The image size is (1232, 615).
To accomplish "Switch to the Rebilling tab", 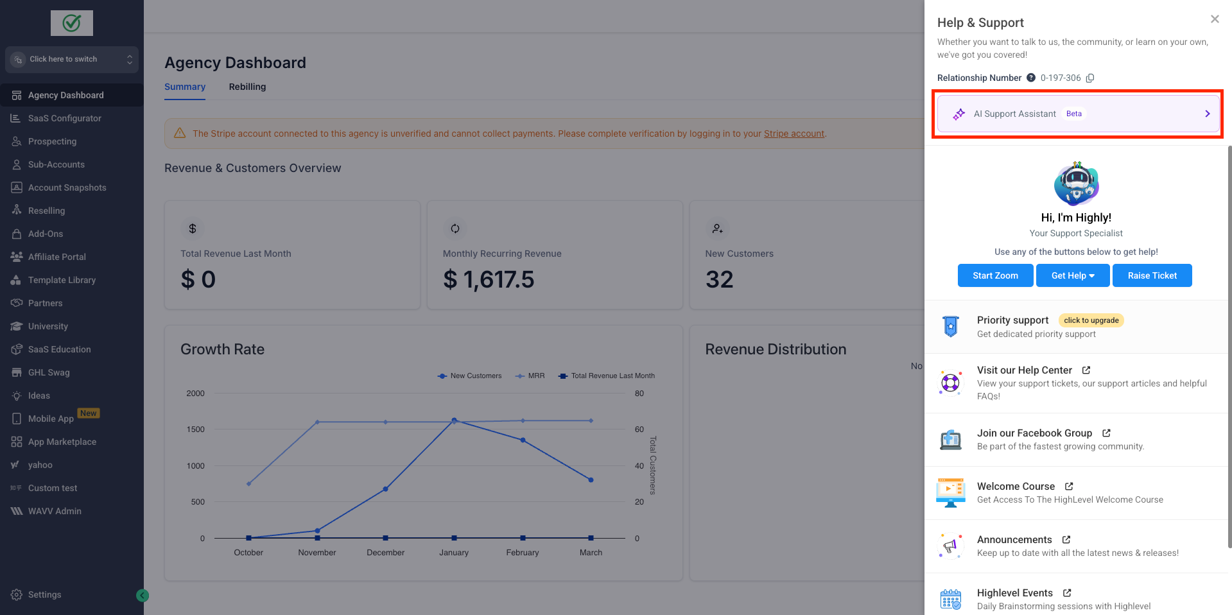I will pos(247,87).
